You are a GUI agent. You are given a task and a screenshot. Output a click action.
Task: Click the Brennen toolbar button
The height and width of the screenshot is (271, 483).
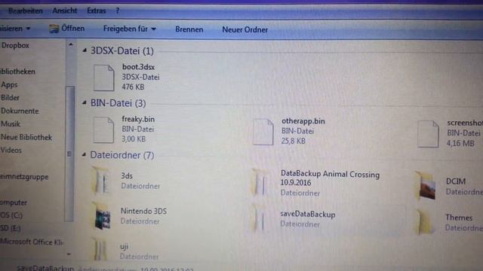[x=189, y=29]
